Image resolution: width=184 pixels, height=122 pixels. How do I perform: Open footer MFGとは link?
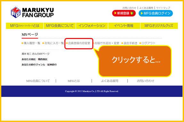(x=74, y=81)
